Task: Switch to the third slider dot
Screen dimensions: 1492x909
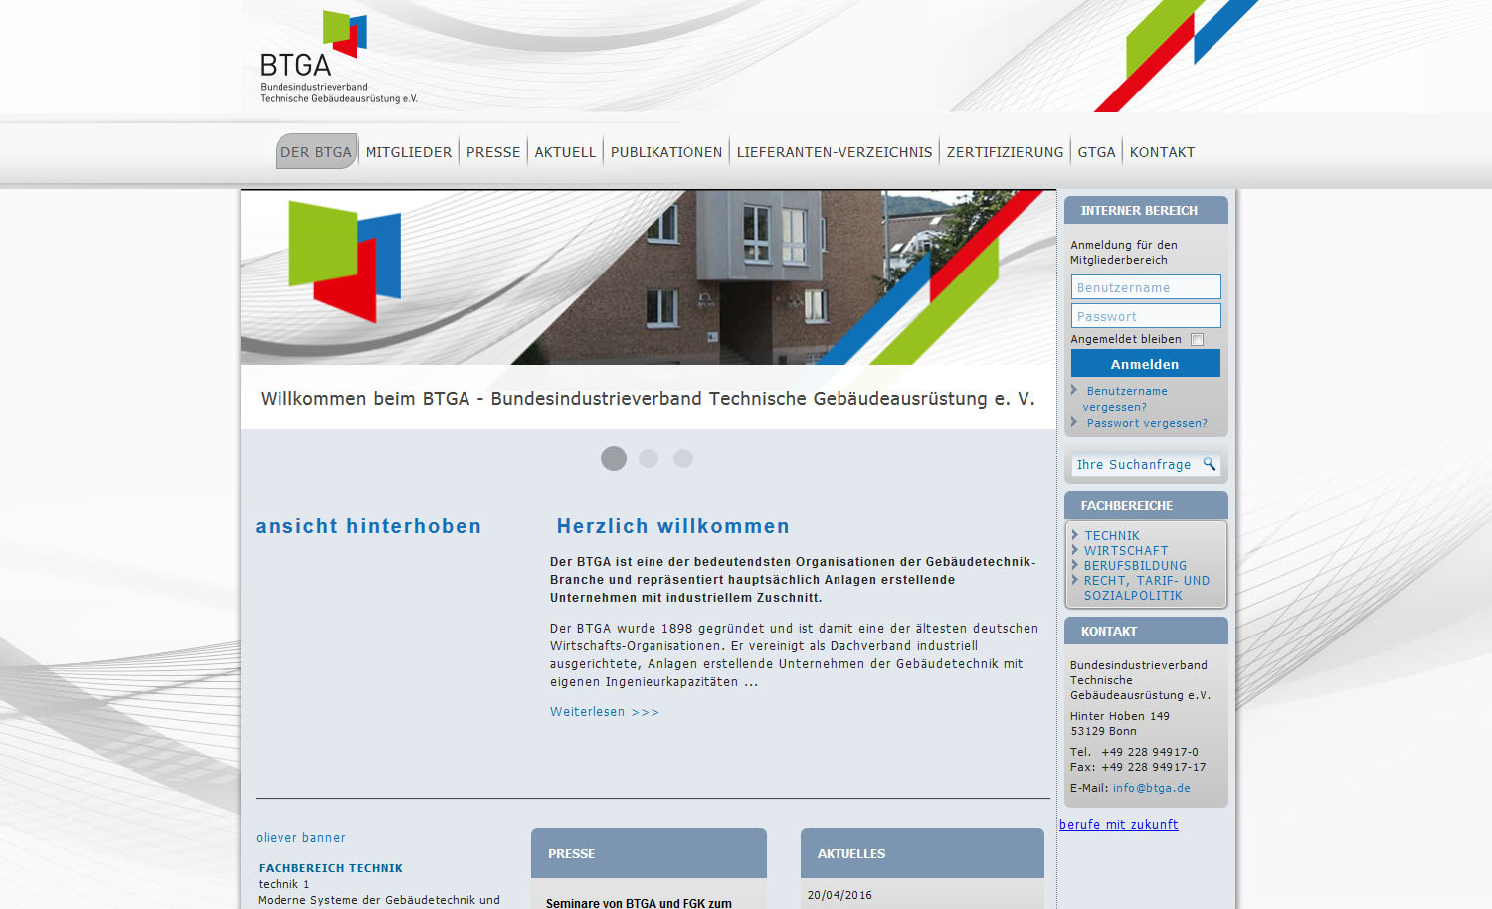Action: pos(683,458)
